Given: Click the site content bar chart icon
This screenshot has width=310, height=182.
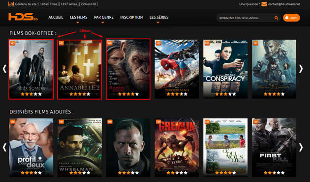Looking at the screenshot, I should (11, 4).
